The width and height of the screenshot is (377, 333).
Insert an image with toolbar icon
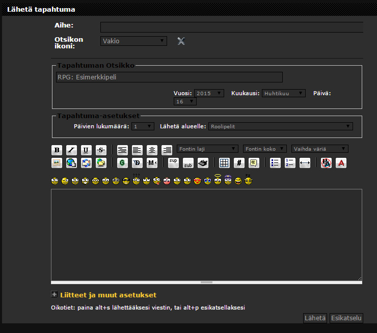[x=57, y=163]
